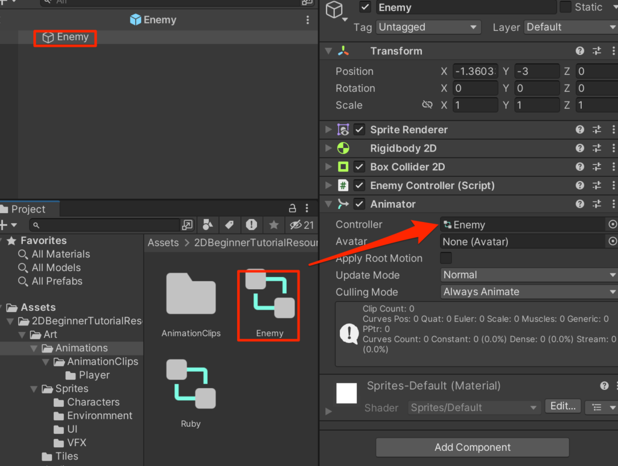This screenshot has width=618, height=466.
Task: Enable the Apply Root Motion checkbox
Action: (446, 258)
